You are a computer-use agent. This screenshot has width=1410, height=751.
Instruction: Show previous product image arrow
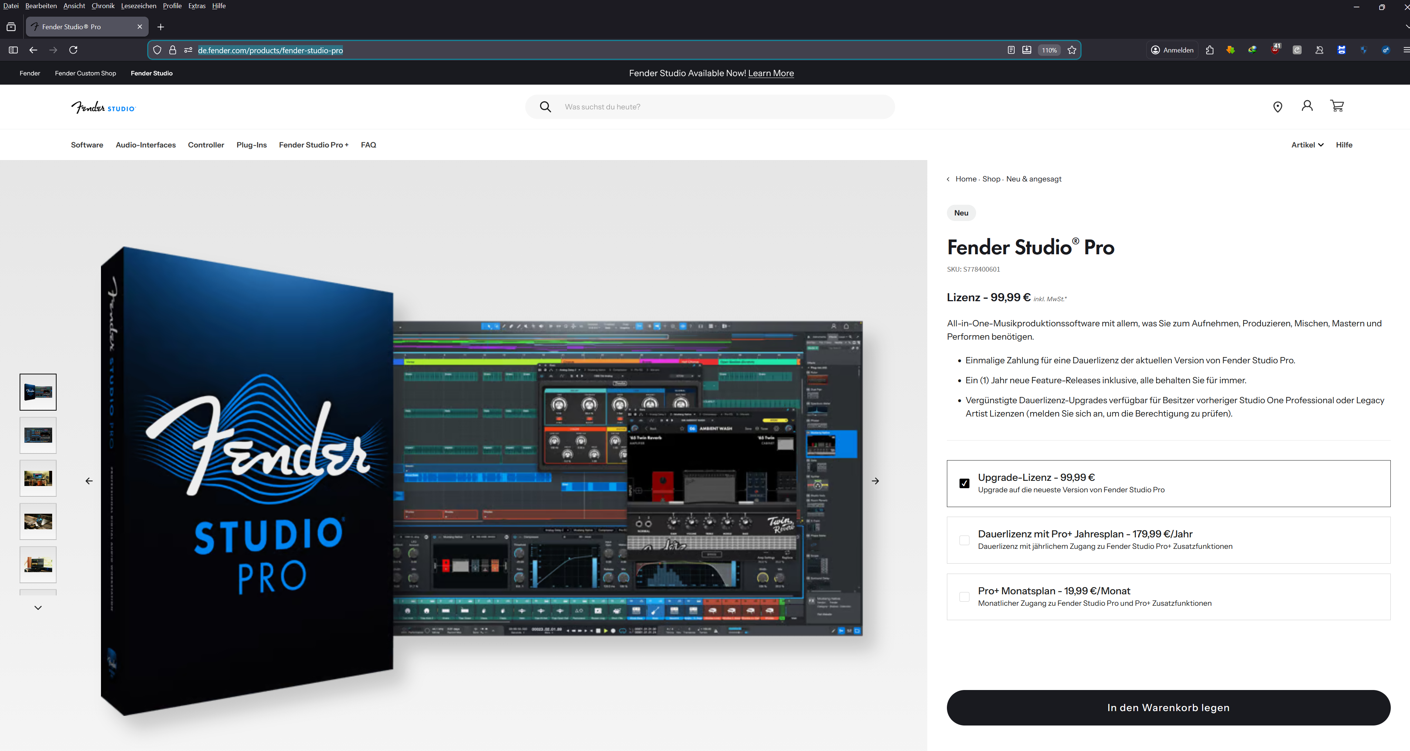pos(89,481)
